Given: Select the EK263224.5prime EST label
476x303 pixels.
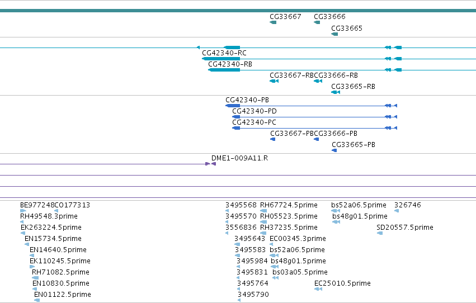Looking at the screenshot, I should pyautogui.click(x=51, y=228).
